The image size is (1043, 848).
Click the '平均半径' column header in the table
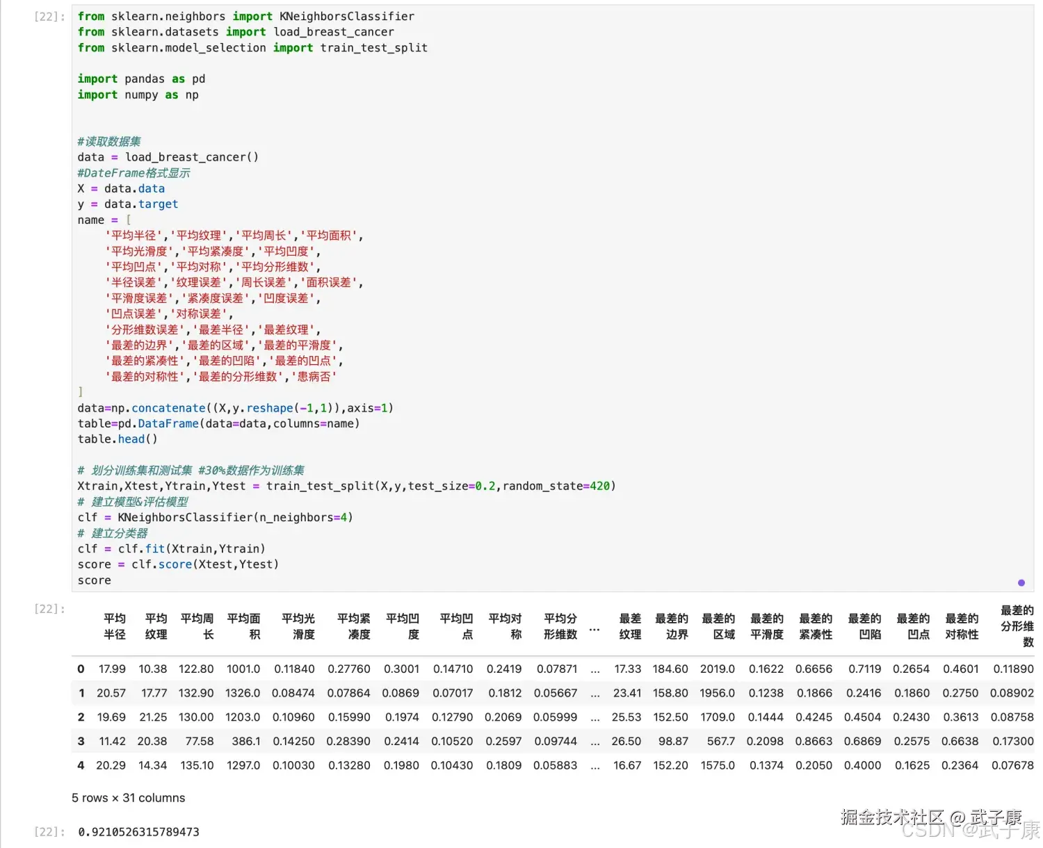click(115, 626)
